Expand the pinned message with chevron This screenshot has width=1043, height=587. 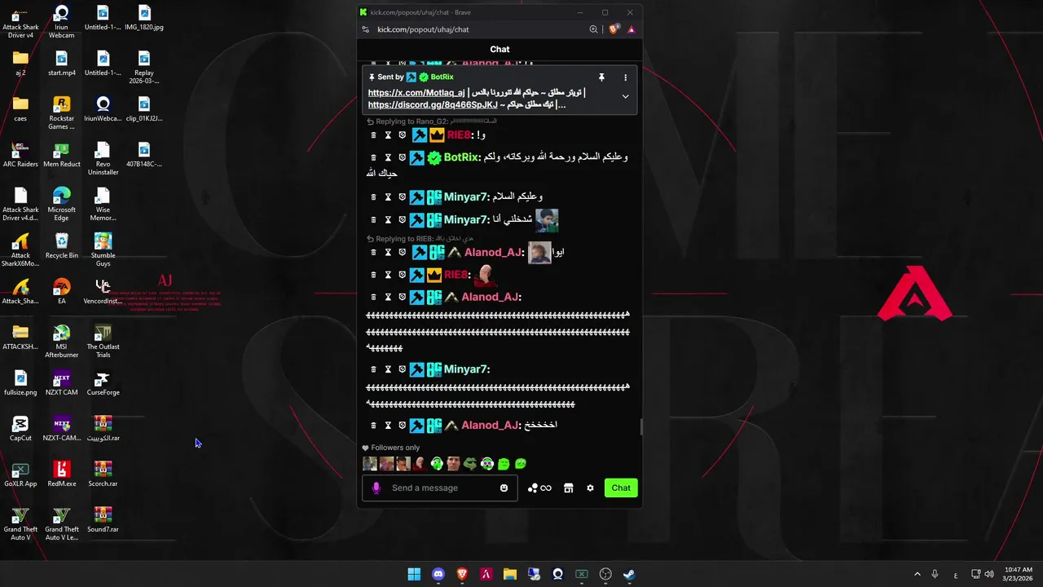click(x=625, y=96)
